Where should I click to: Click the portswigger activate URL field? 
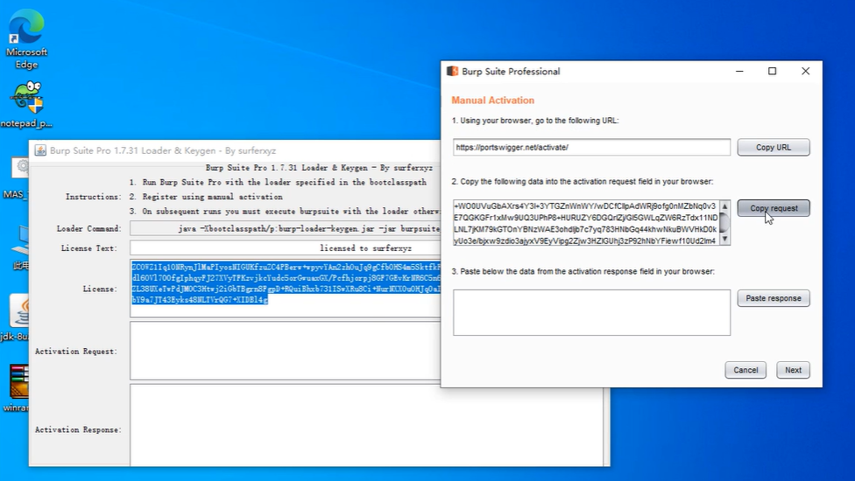(591, 147)
